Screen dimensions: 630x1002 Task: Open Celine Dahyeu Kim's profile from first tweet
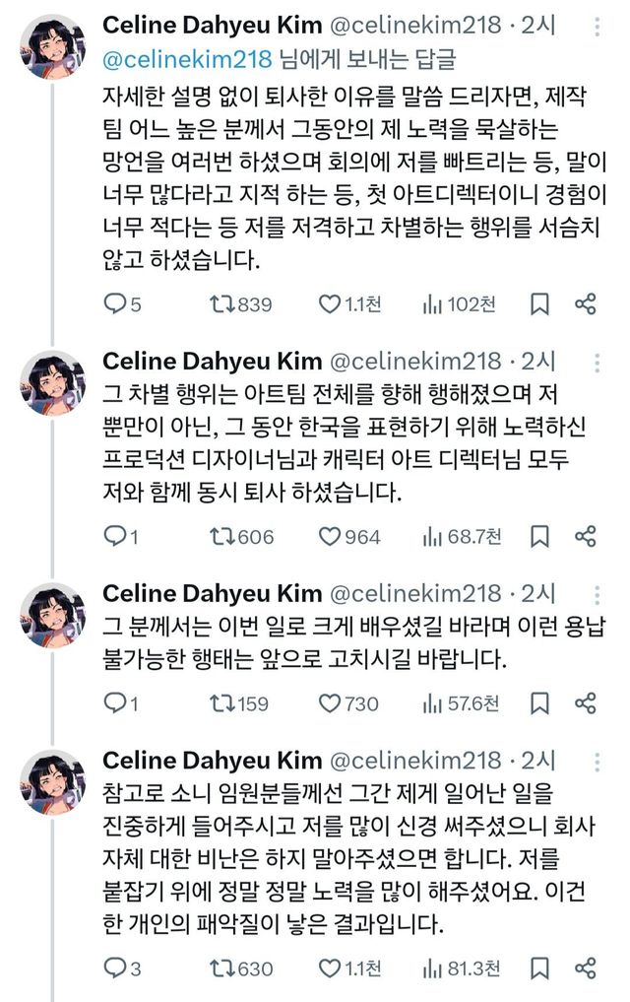(x=212, y=26)
